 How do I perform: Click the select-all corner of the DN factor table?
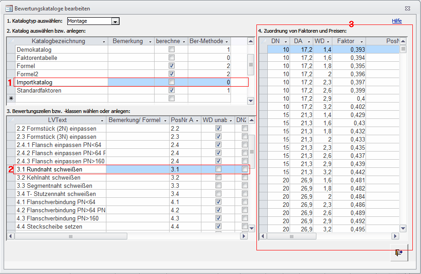coord(263,41)
